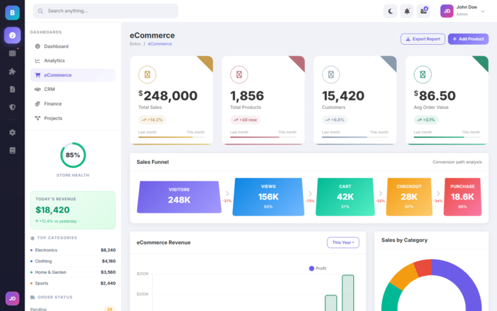The width and height of the screenshot is (497, 311).
Task: Click Botox breadcrumb link
Action: tap(135, 44)
